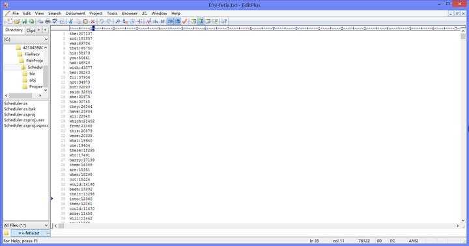Select file Scheduler.cs in list
This screenshot has height=246, width=469.
click(x=16, y=103)
